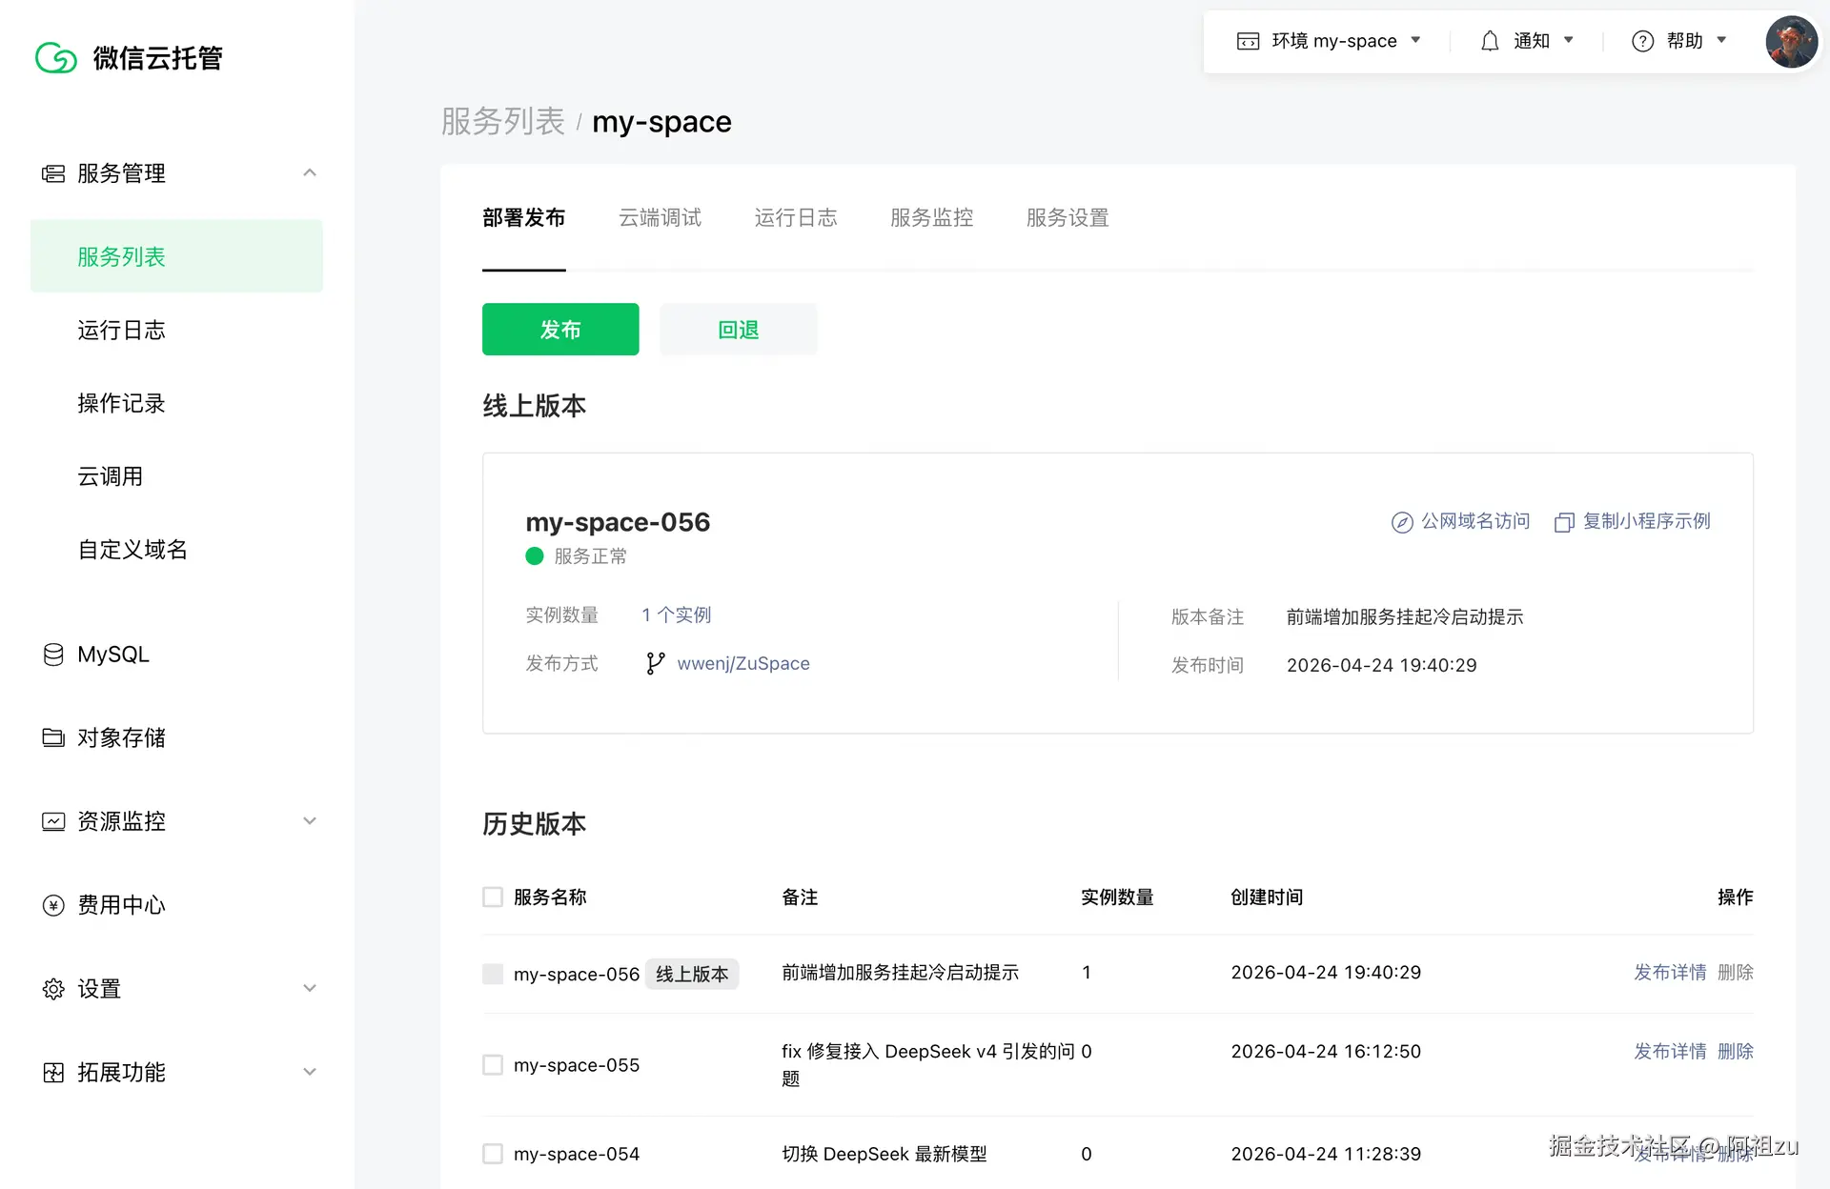Viewport: 1830px width, 1189px height.
Task: Click the 环境 icon in the top bar
Action: click(1248, 41)
